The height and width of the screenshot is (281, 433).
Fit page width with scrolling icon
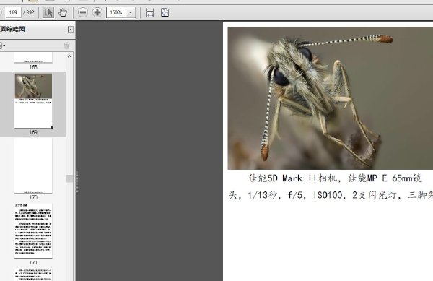(150, 12)
